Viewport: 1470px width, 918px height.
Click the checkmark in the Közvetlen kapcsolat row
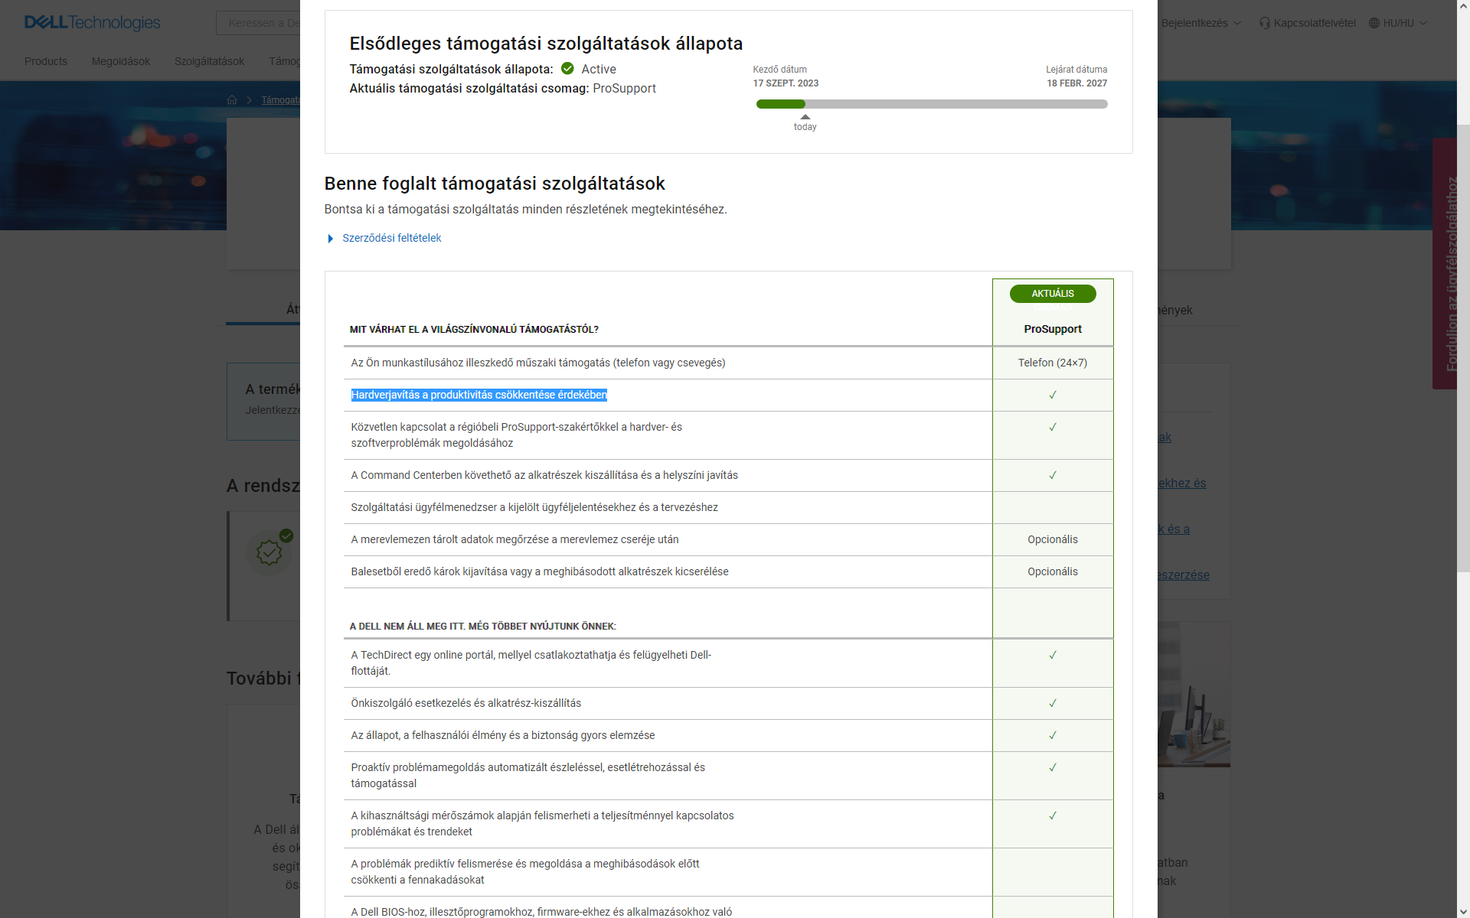[x=1053, y=427]
